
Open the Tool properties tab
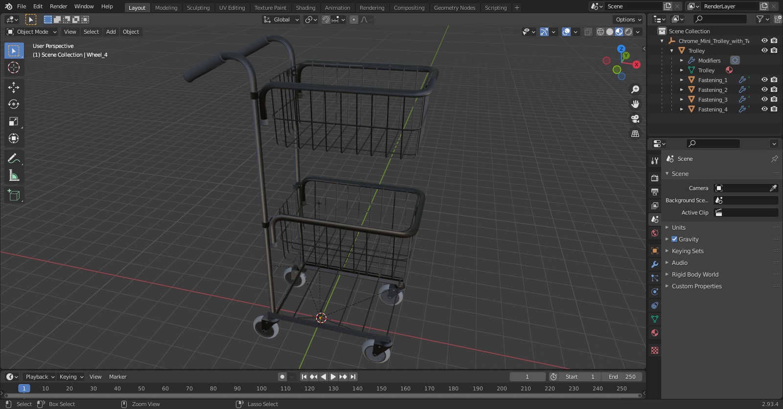655,161
